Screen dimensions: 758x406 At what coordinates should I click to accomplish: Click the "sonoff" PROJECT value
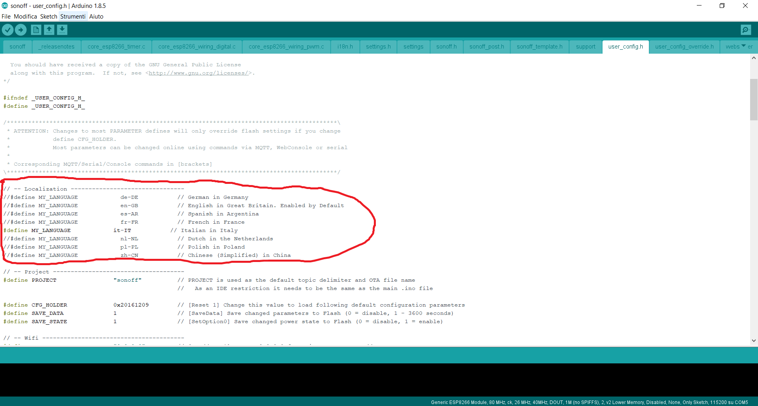click(x=128, y=280)
